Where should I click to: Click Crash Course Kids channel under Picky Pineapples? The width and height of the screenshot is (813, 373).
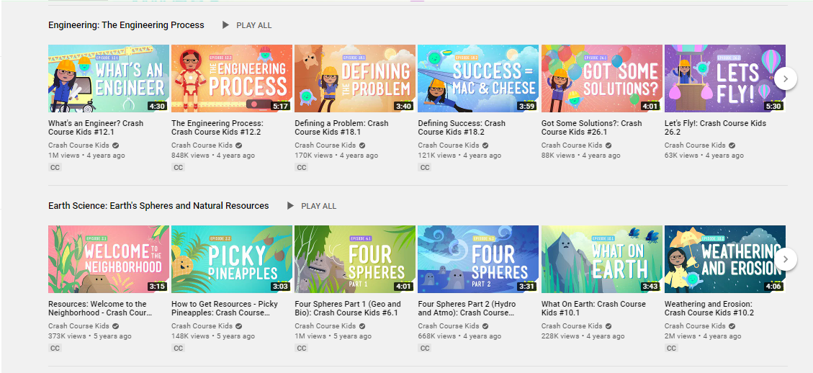202,325
